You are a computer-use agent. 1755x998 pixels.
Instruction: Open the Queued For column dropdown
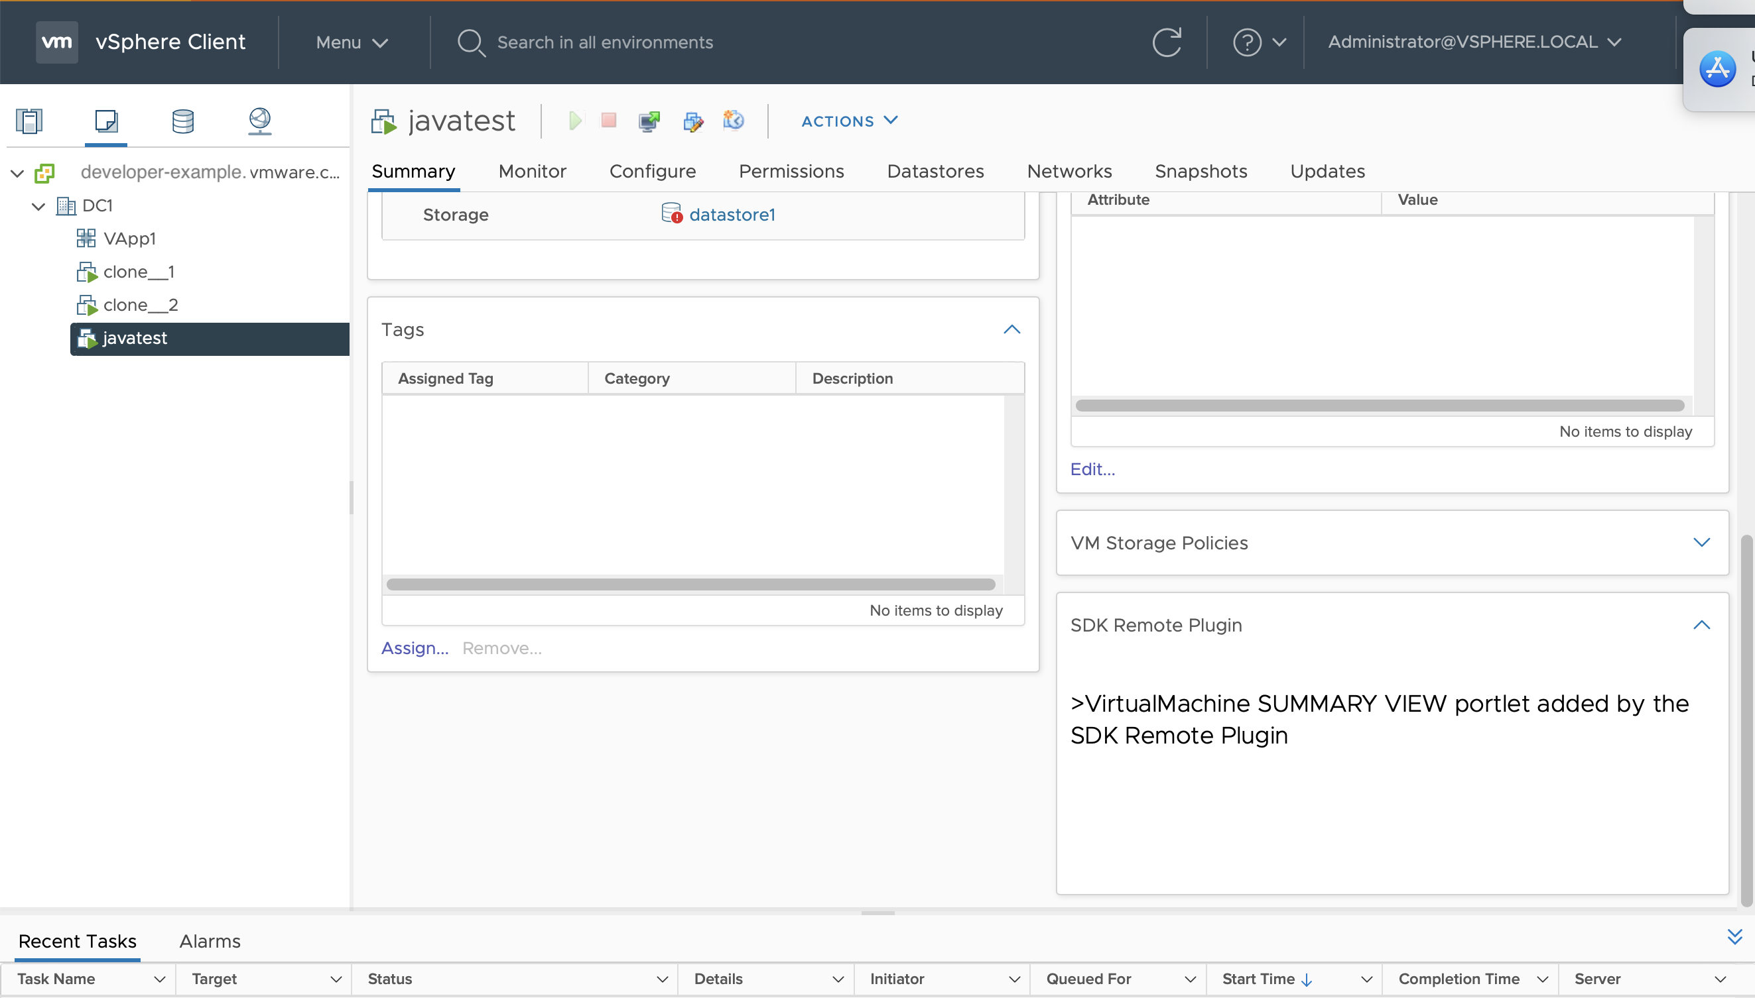pos(1190,980)
